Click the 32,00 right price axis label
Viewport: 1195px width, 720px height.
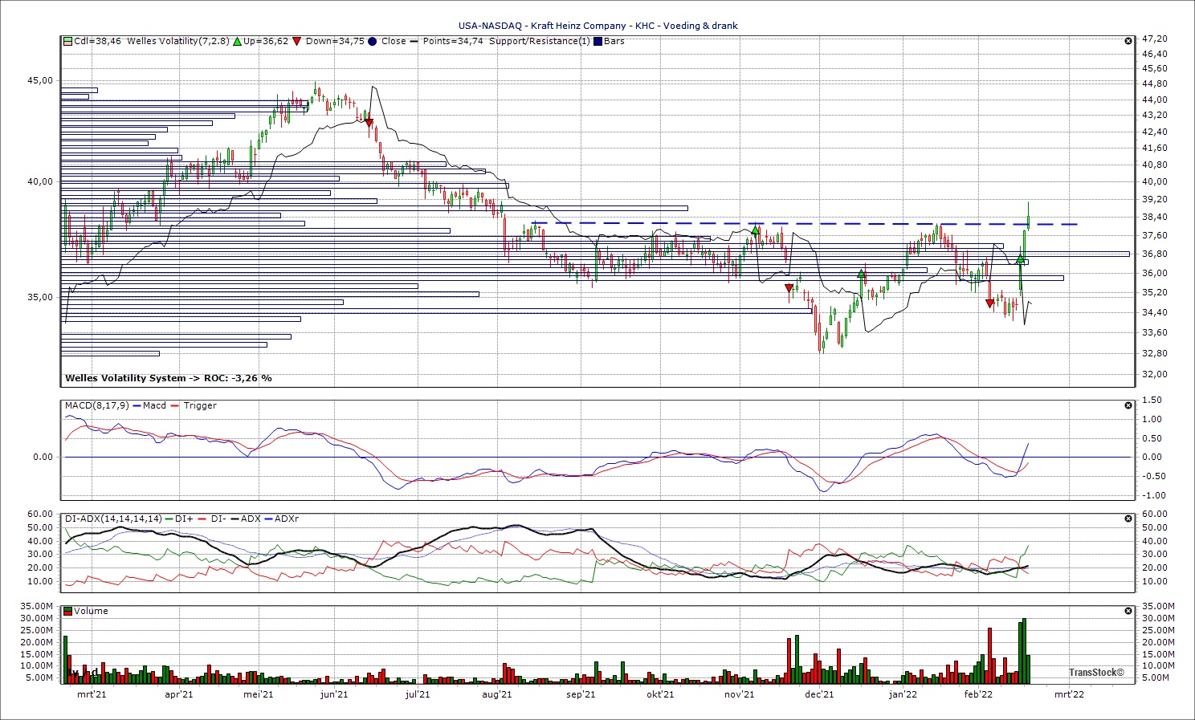tap(1155, 374)
